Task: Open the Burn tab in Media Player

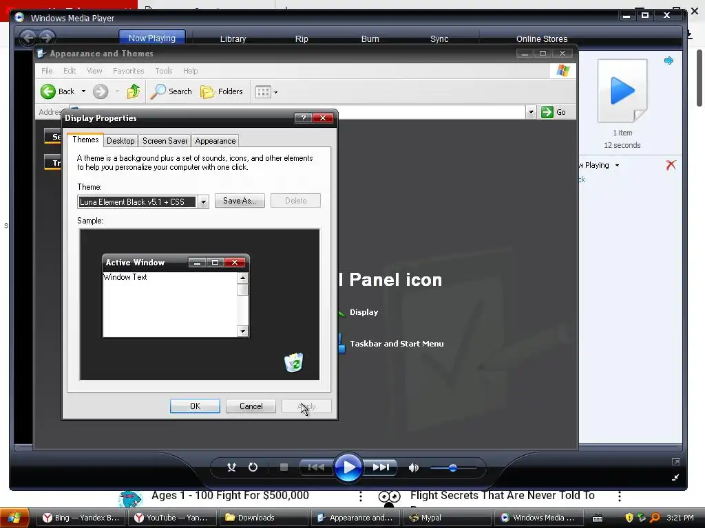Action: coord(370,39)
